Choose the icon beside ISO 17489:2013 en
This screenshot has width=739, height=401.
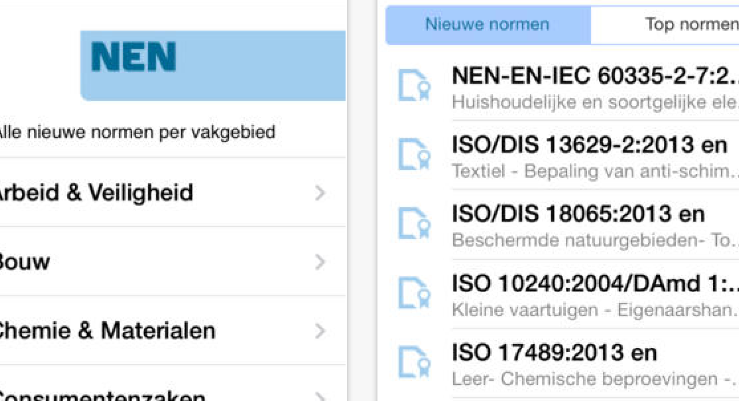[x=414, y=363]
